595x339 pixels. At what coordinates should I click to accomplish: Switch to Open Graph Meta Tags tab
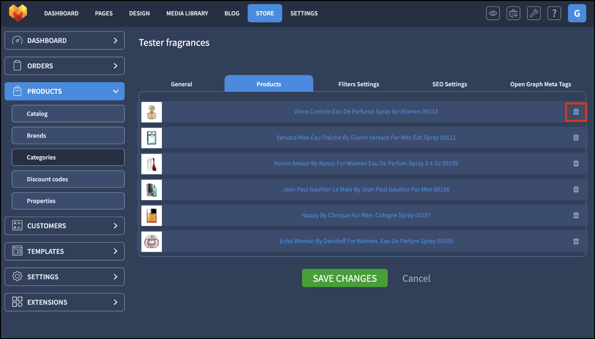tap(541, 84)
